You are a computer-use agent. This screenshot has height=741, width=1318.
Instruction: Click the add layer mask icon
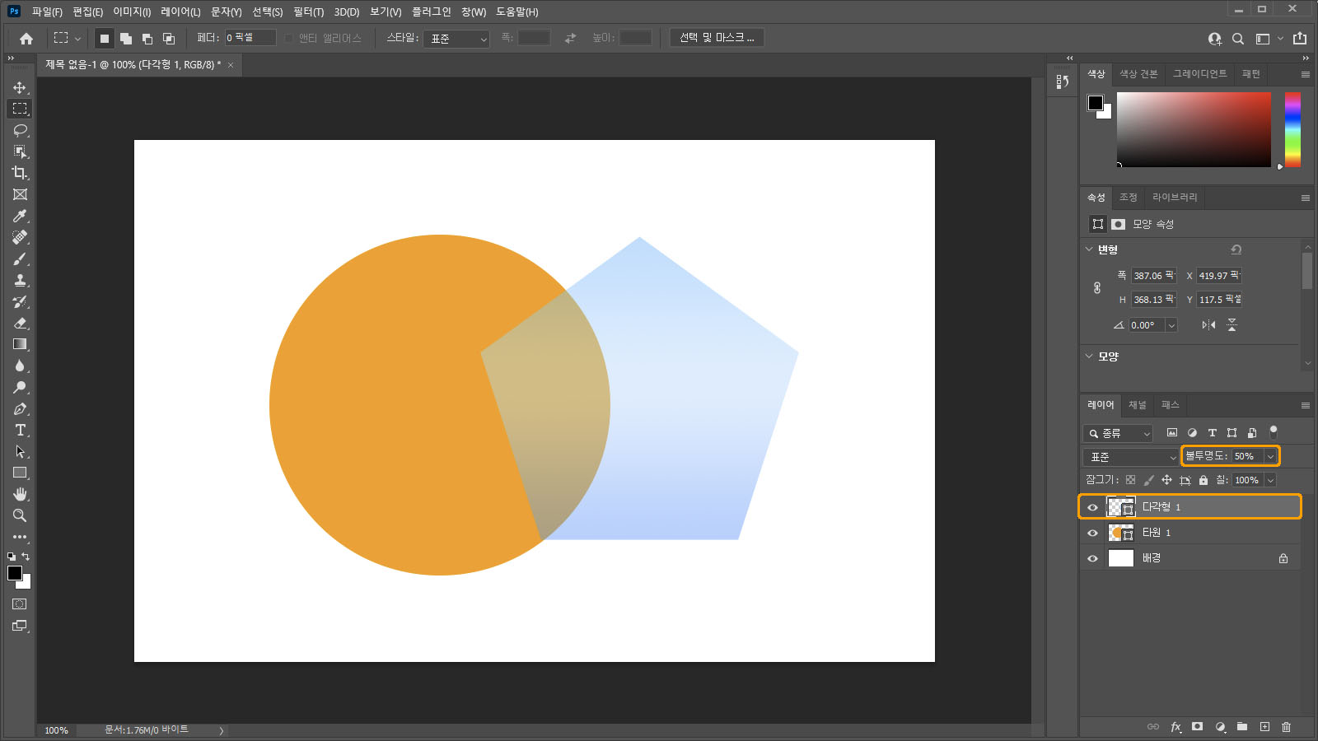pyautogui.click(x=1198, y=727)
